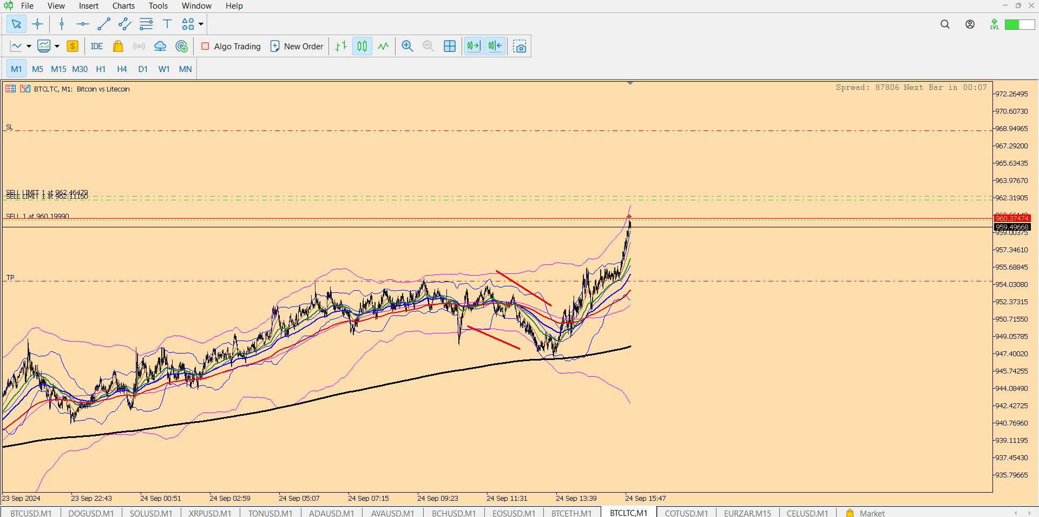Click the zoom out magnifier icon
The width and height of the screenshot is (1039, 517).
[x=429, y=47]
